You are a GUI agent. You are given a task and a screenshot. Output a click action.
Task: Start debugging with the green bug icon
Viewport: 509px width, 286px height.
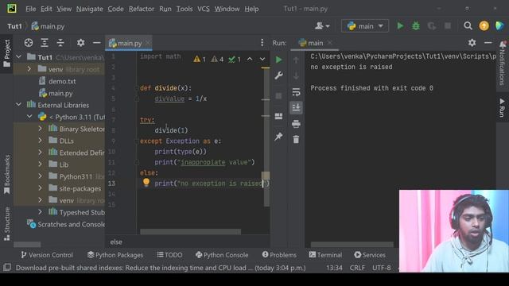(x=416, y=26)
